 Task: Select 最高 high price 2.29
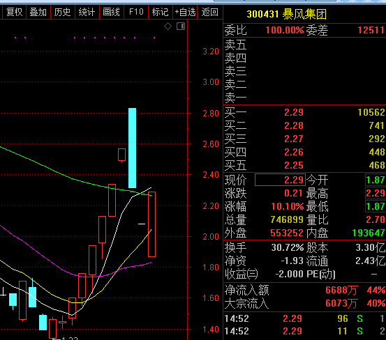[375, 193]
